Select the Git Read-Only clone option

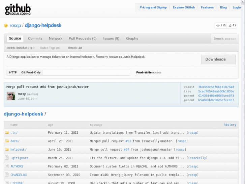[31, 73]
